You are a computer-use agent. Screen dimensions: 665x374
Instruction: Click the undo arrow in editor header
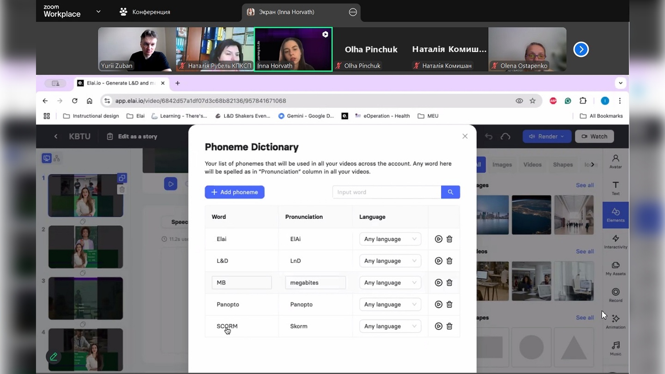click(x=489, y=136)
